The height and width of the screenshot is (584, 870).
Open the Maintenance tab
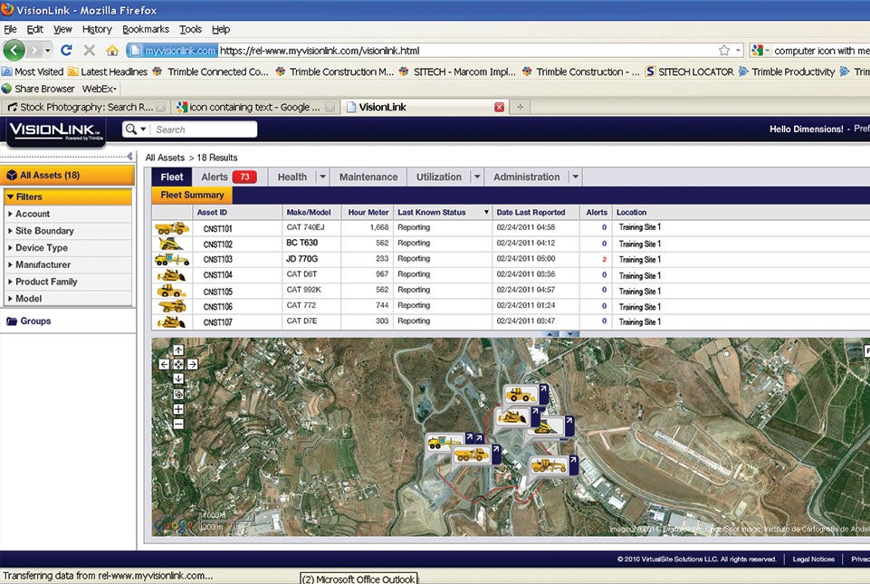pos(368,177)
